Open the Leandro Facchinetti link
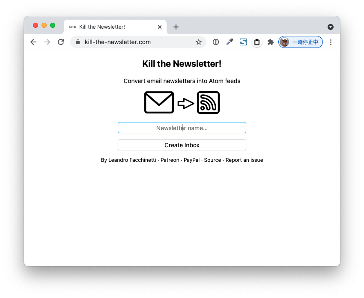Viewport: 364px width, 298px height. pos(132,160)
